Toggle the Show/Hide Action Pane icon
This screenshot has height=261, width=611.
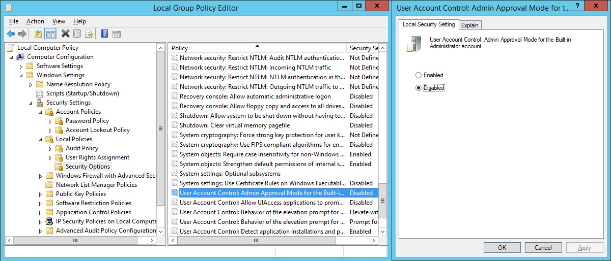tap(117, 34)
